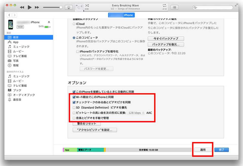The image size is (243, 166).
Task: Apply changes with the 適用 button
Action: 203,150
